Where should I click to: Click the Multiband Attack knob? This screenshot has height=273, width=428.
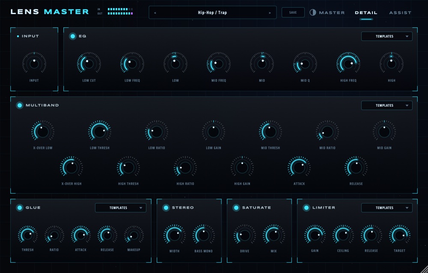click(299, 168)
